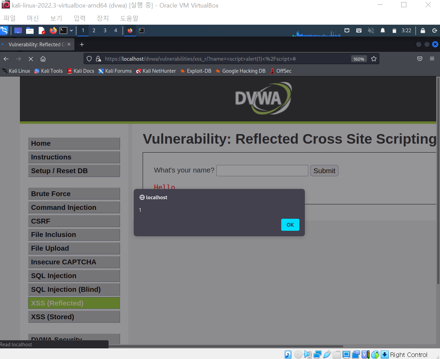Open the Firefox hamburger menu
440x359 pixels.
[x=432, y=59]
